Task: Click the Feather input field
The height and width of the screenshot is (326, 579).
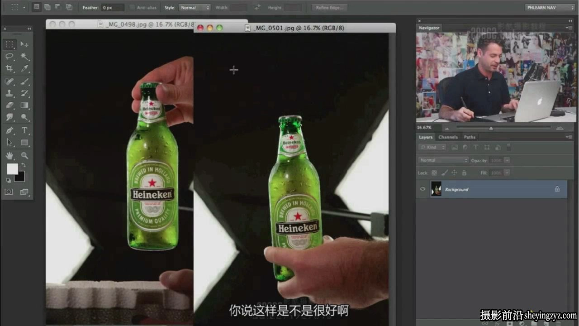Action: pyautogui.click(x=113, y=8)
